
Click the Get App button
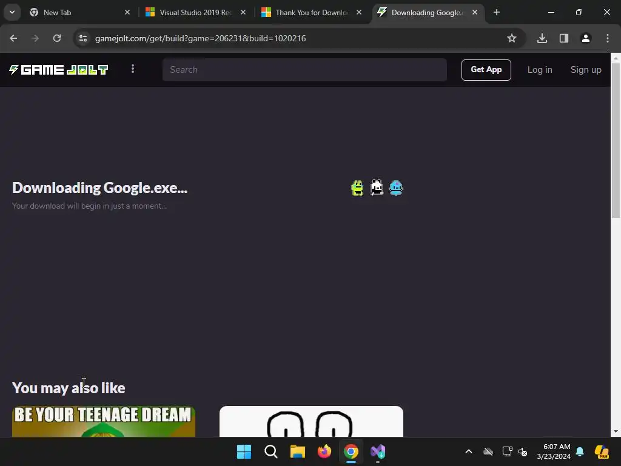(486, 70)
